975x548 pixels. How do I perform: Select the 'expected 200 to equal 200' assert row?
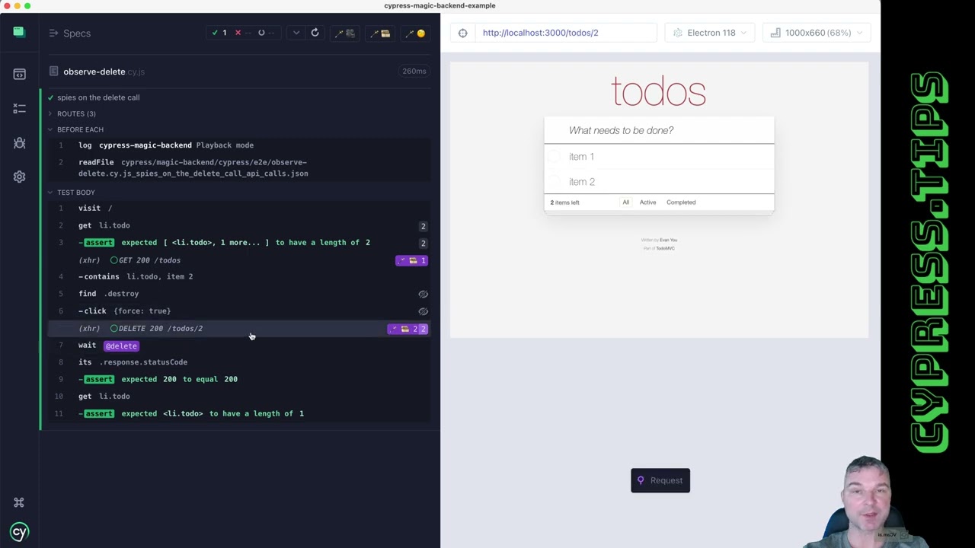tap(239, 379)
